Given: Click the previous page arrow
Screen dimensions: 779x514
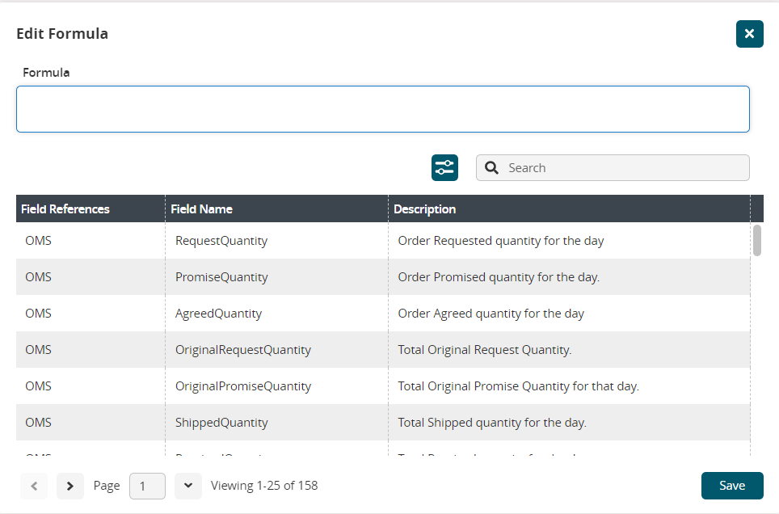Looking at the screenshot, I should click(34, 486).
